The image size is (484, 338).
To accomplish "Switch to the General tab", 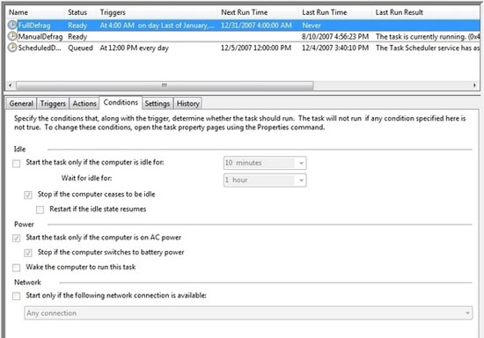I will (x=21, y=103).
